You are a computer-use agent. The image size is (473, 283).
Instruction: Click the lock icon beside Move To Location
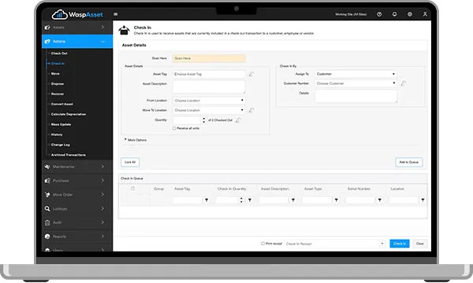pyautogui.click(x=251, y=110)
